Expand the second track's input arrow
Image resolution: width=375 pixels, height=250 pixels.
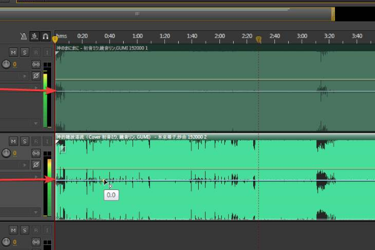(x=24, y=165)
